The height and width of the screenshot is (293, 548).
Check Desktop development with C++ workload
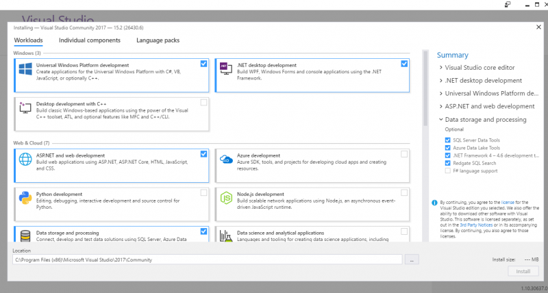coord(203,102)
